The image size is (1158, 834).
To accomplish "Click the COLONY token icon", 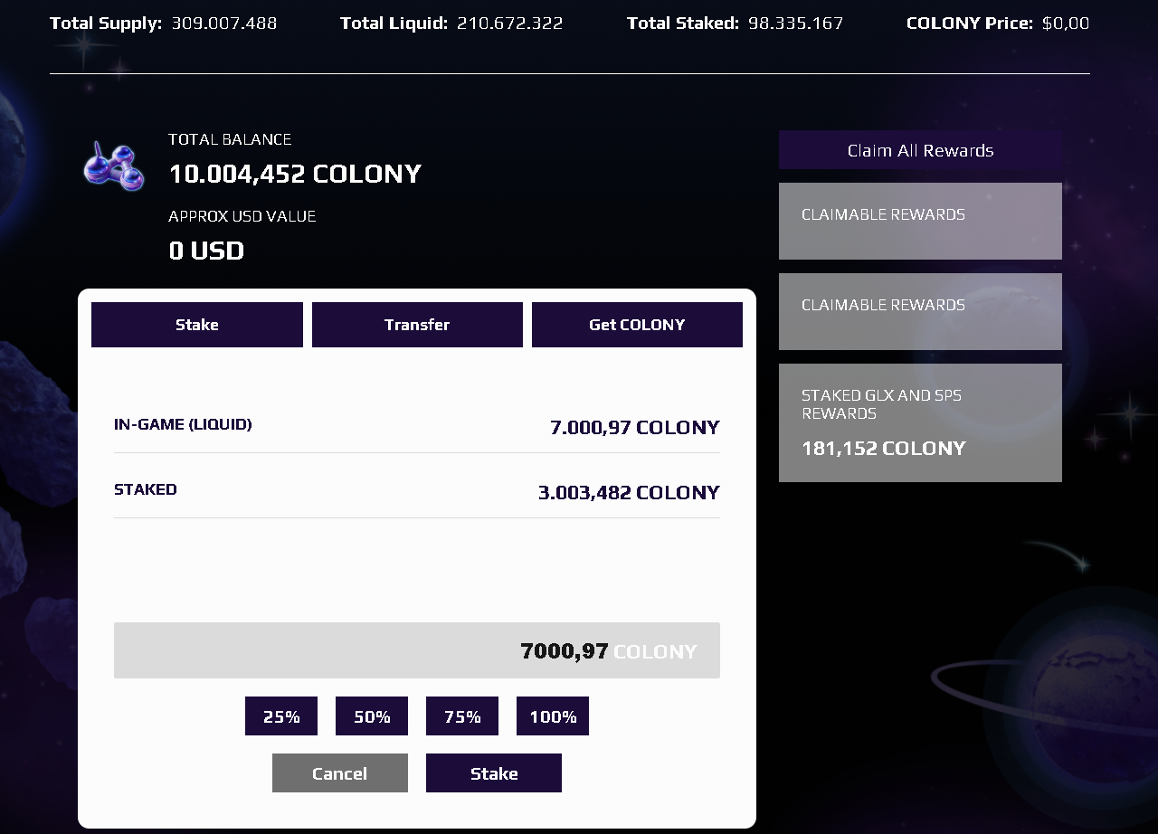I will pos(114,167).
